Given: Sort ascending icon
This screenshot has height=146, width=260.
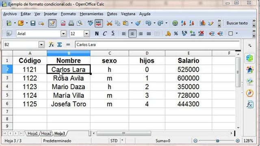Looking at the screenshot, I should [183, 23].
